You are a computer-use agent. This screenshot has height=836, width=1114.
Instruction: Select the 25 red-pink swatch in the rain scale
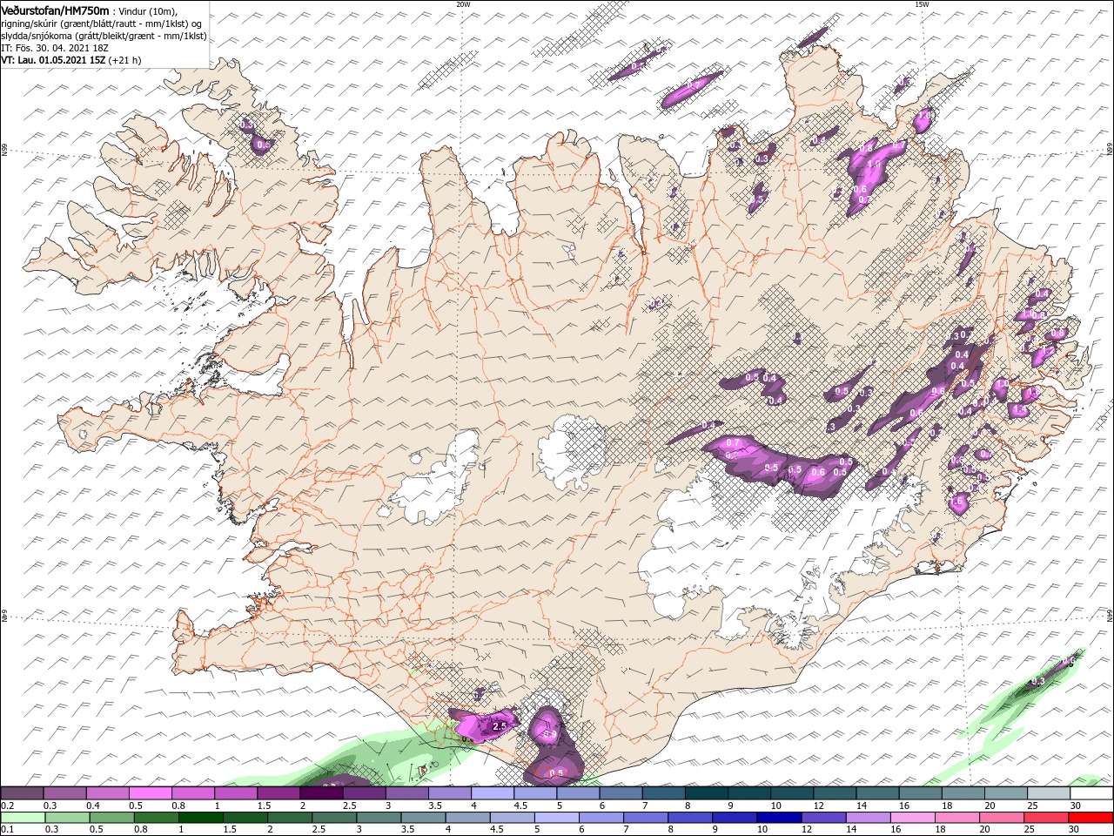pos(1046,818)
